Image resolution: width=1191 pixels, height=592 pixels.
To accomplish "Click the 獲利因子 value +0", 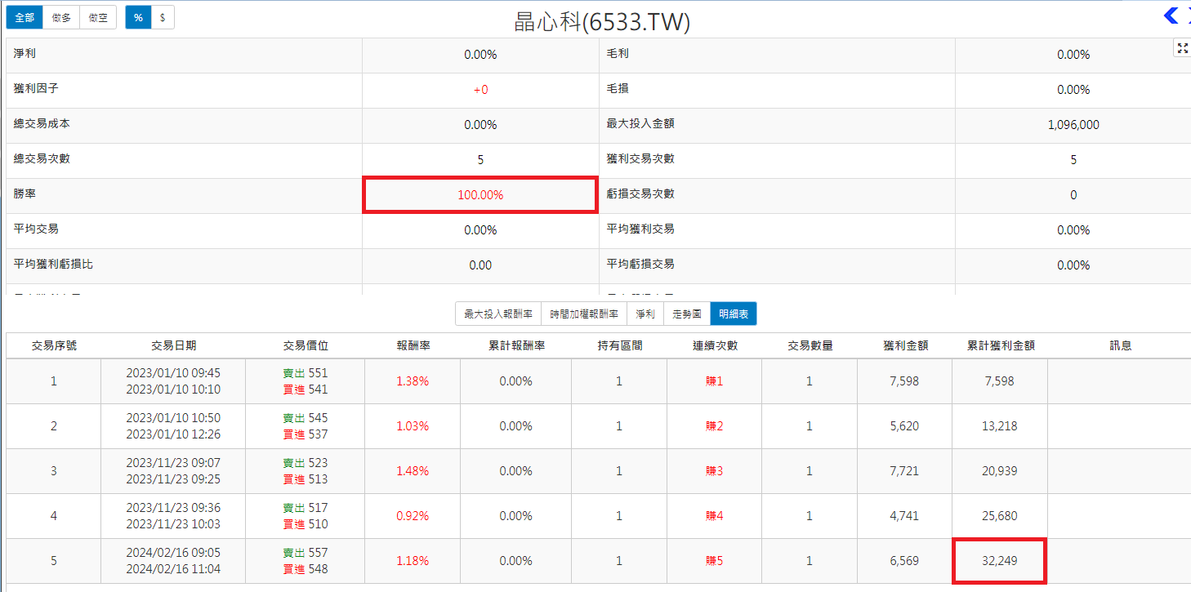I will click(x=480, y=90).
